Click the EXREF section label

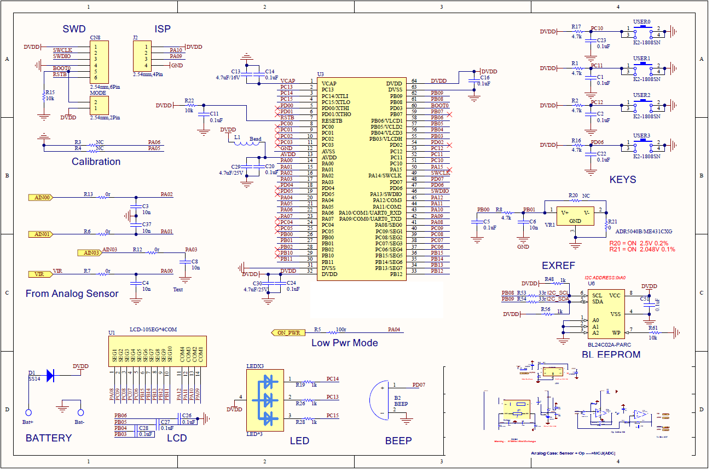pyautogui.click(x=558, y=266)
